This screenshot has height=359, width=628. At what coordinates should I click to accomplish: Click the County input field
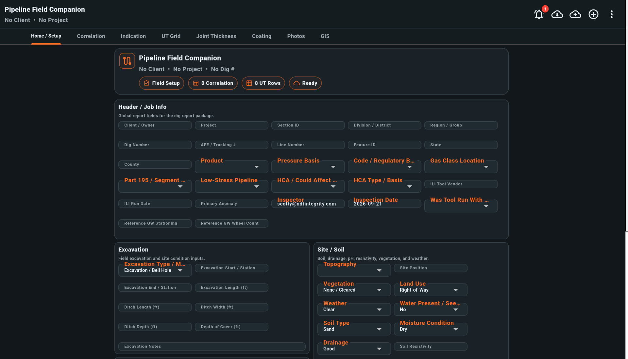[155, 164]
